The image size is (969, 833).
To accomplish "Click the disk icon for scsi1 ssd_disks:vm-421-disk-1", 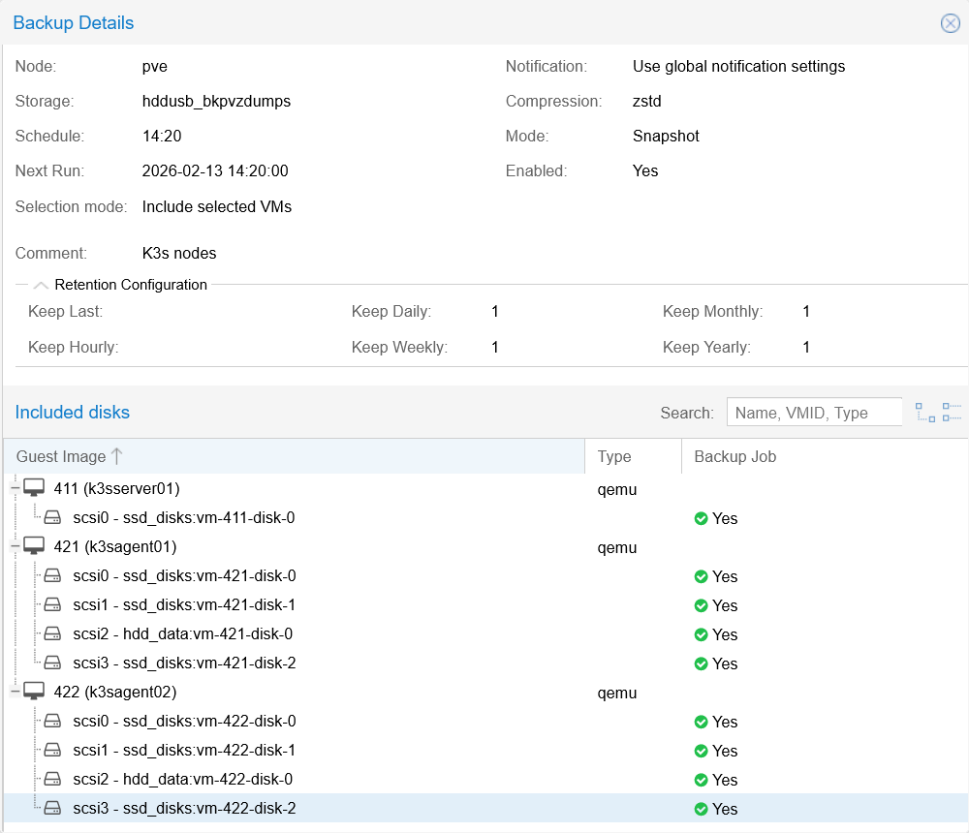I will pyautogui.click(x=51, y=604).
